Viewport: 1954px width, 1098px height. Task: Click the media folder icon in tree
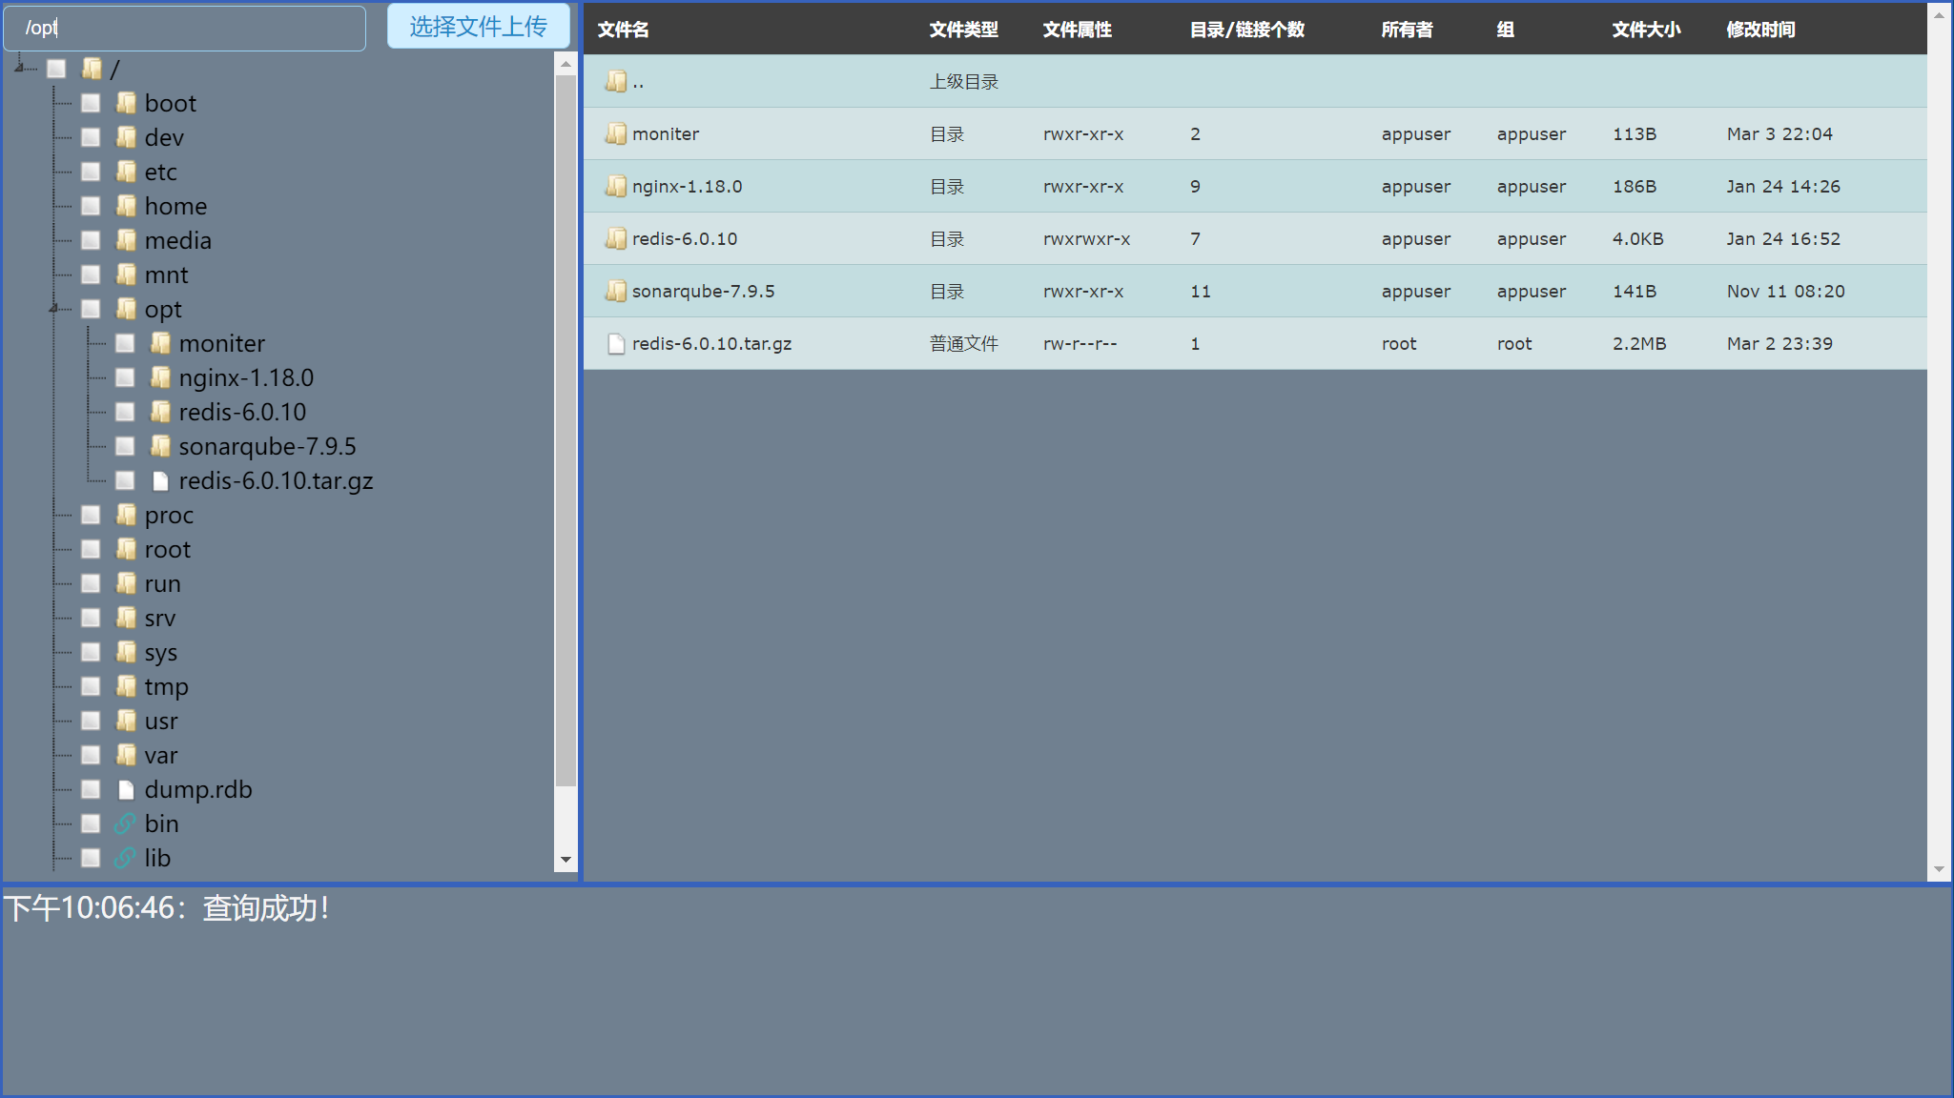pyautogui.click(x=126, y=240)
